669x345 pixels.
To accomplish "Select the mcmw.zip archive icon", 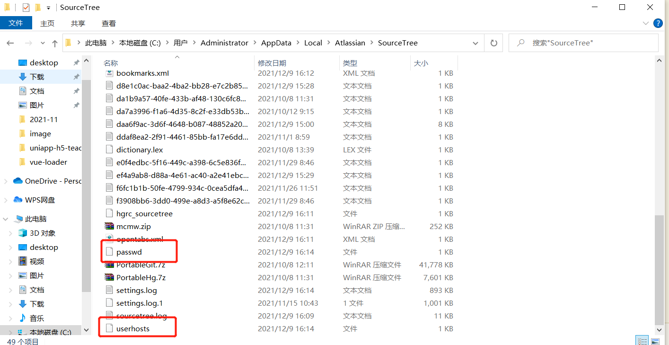I will 109,227.
